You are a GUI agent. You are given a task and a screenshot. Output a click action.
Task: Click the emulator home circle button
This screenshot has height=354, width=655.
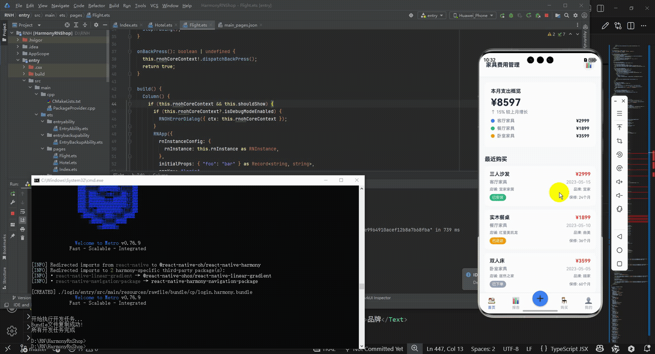[620, 250]
